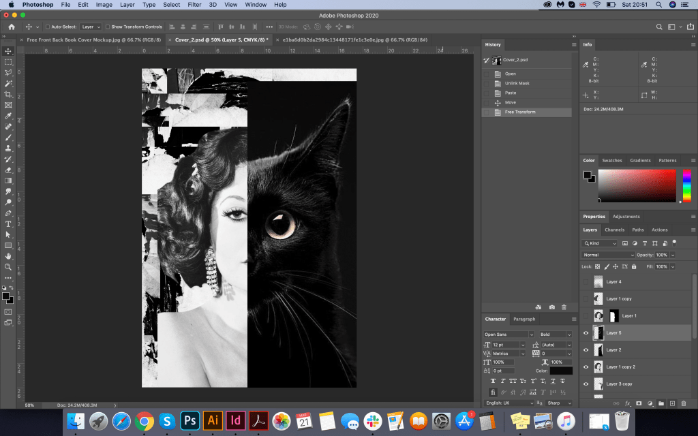Select the Crop tool

coord(8,94)
